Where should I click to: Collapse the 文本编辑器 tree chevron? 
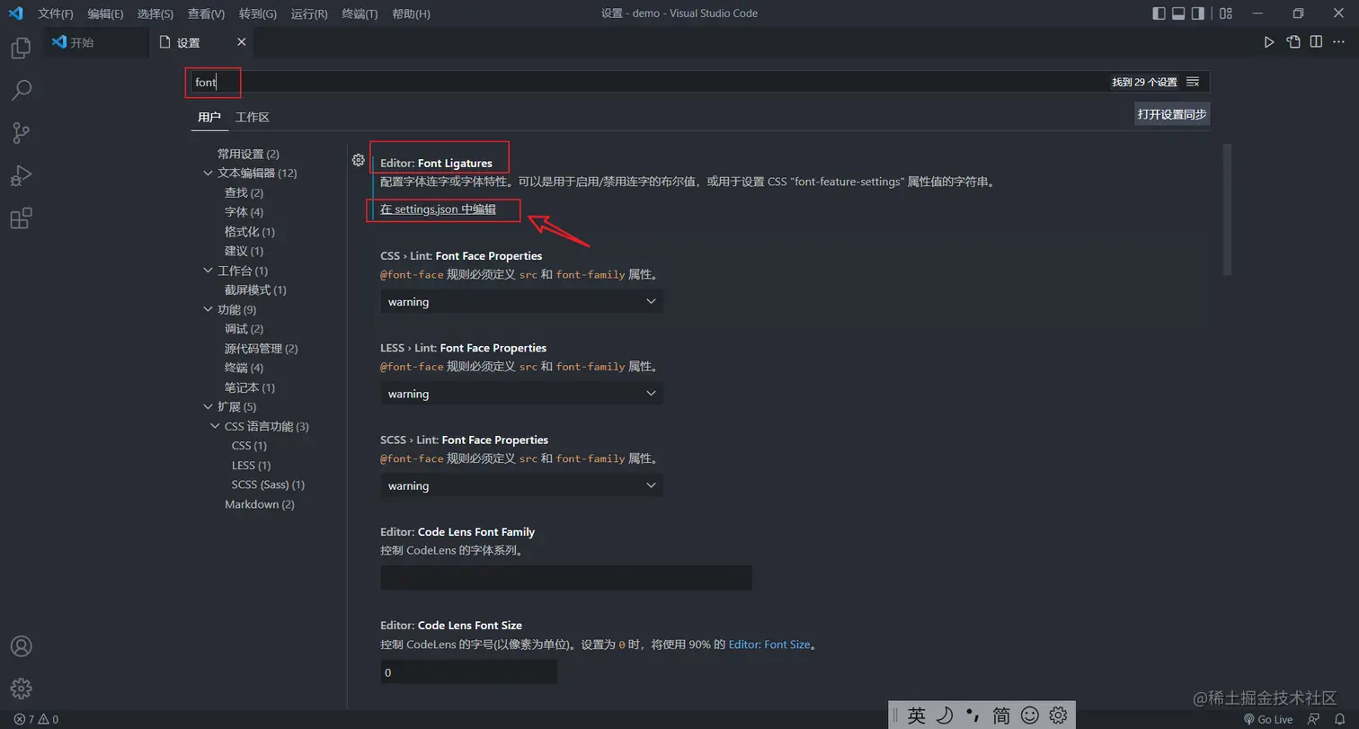click(x=209, y=173)
